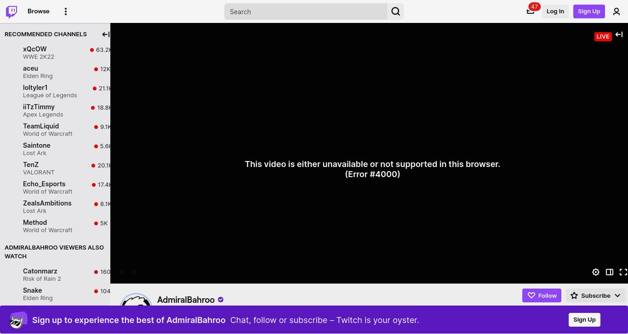
Task: Click the Sign Up button in purple banner
Action: click(584, 319)
